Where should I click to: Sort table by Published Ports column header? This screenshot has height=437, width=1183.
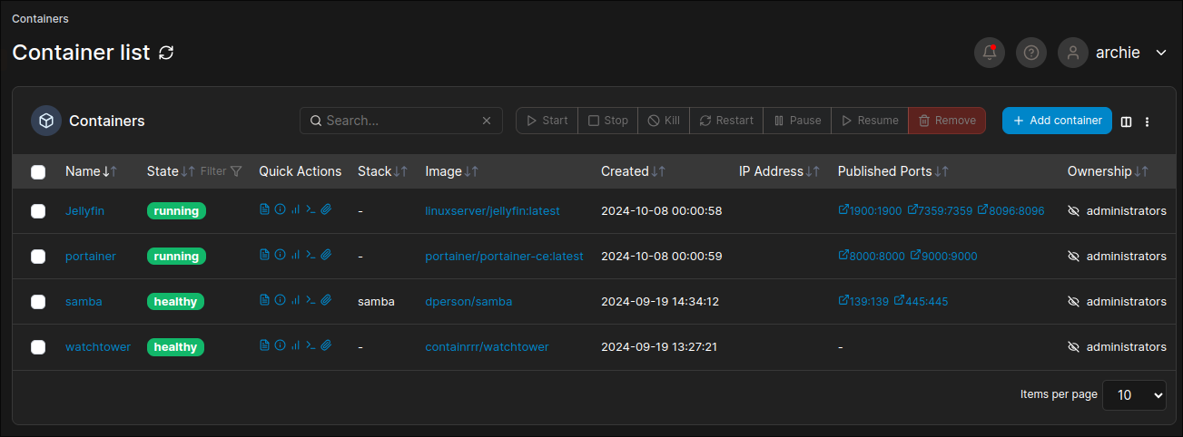pos(893,171)
